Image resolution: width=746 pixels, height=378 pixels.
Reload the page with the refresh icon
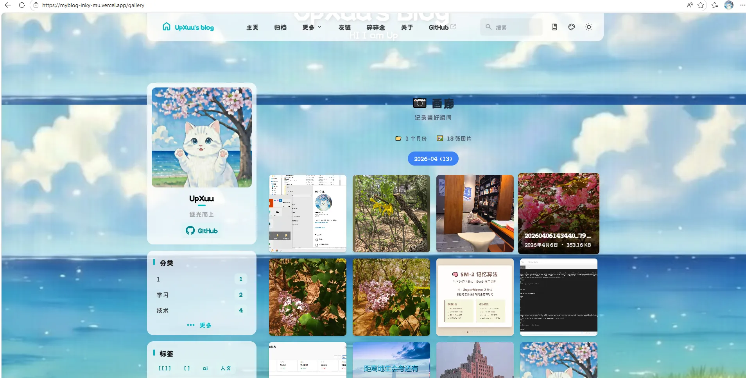22,5
